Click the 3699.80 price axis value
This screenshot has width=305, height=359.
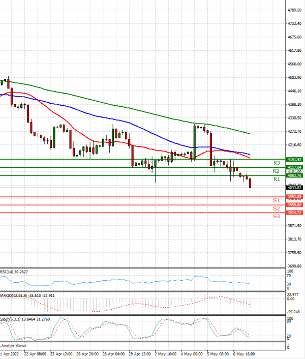pos(294,266)
